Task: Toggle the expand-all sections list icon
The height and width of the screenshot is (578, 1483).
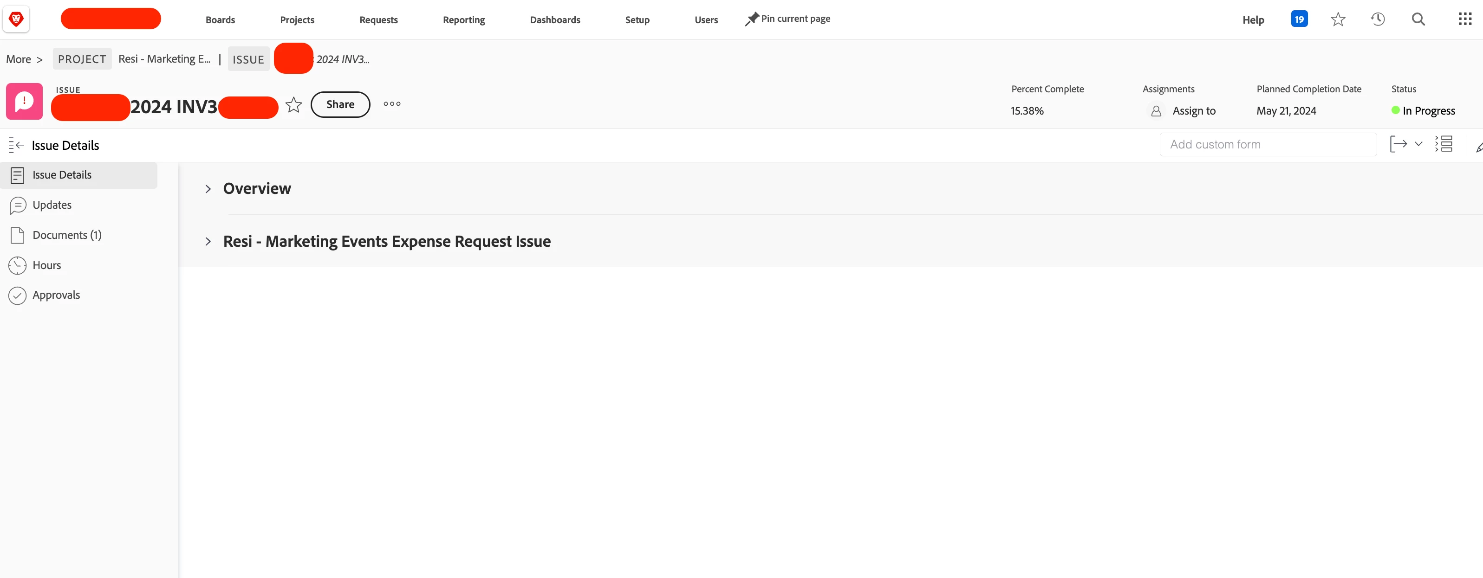Action: click(1444, 144)
